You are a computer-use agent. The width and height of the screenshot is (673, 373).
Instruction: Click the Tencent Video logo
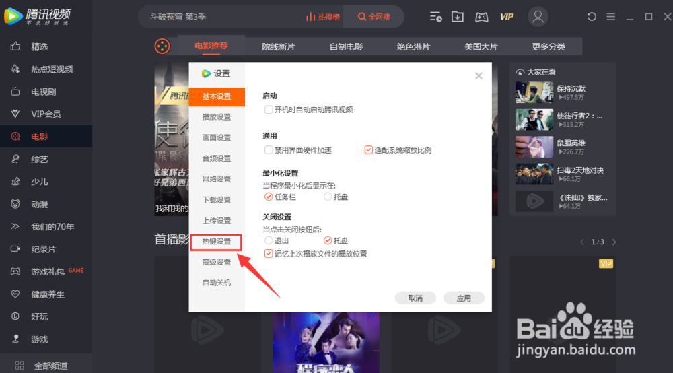click(37, 16)
